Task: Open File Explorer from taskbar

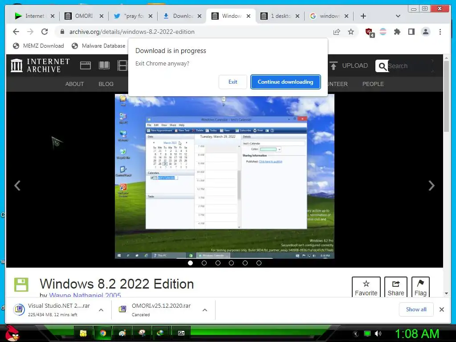Action: (x=83, y=333)
